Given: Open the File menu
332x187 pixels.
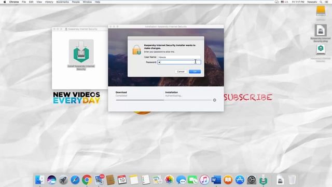Looking at the screenshot, I should 24,2.
